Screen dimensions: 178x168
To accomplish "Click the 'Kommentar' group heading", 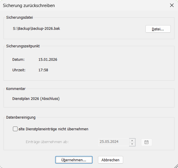I will coord(16,89).
